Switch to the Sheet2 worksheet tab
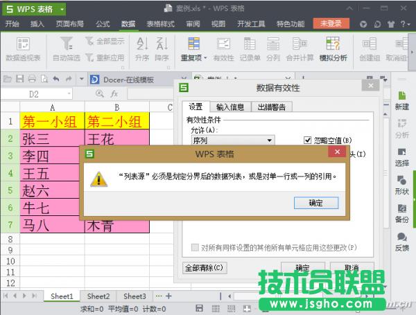 [98, 296]
